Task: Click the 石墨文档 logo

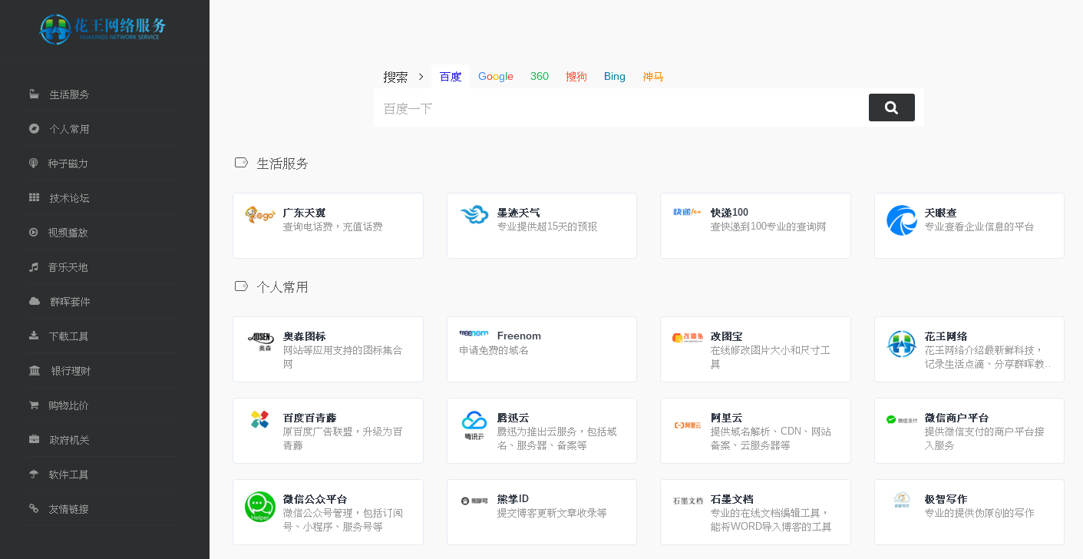Action: [x=688, y=501]
